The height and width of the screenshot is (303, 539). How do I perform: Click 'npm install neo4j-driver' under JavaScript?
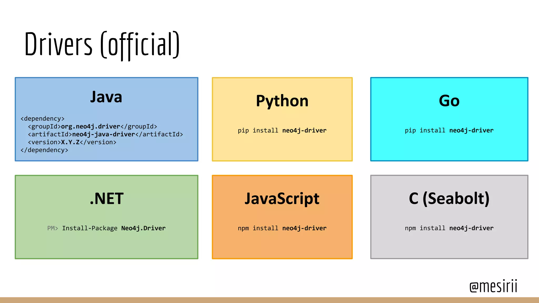(x=282, y=228)
